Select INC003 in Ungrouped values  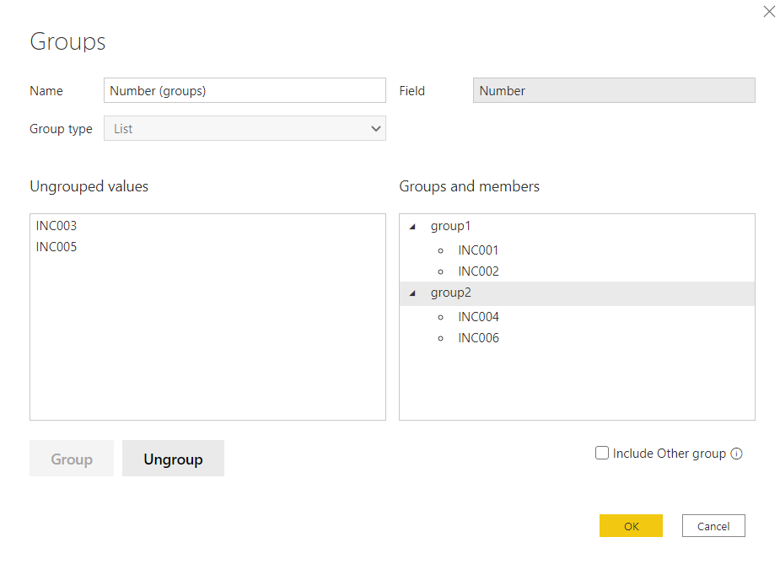54,225
